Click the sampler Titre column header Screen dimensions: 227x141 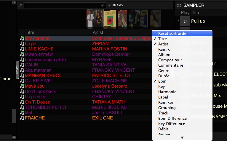tap(196, 13)
